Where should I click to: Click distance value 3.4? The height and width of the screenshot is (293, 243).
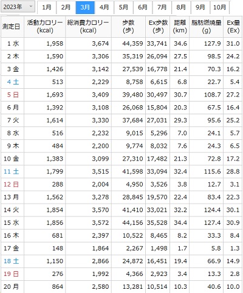pos(182,274)
